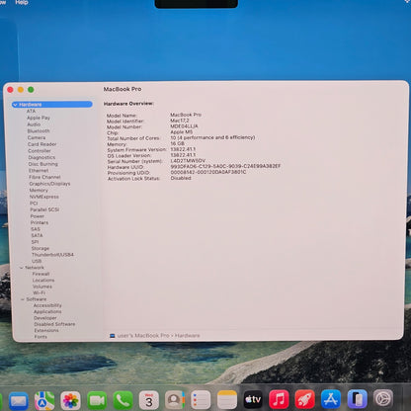Open Applications under Software

[47, 311]
